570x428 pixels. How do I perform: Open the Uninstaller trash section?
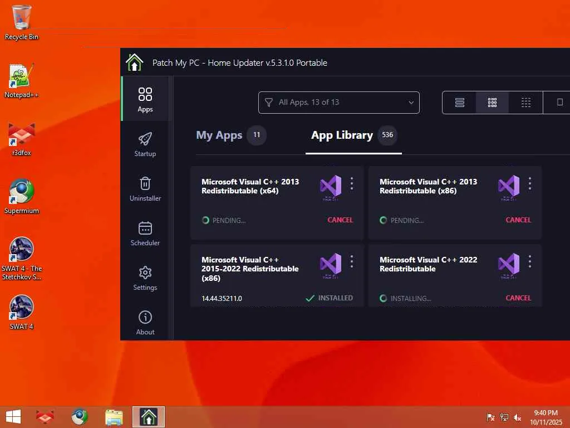point(145,189)
